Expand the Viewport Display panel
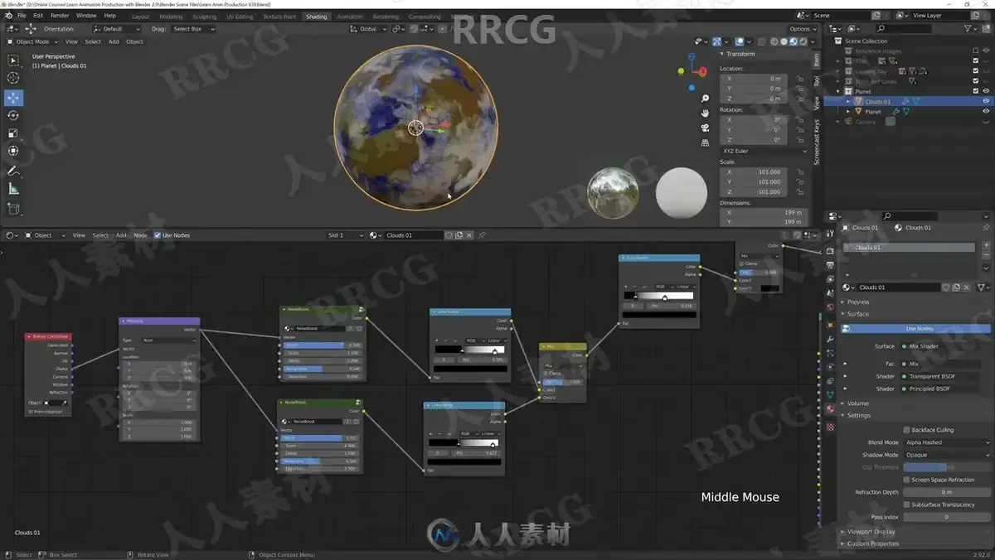Image resolution: width=995 pixels, height=560 pixels. point(870,532)
